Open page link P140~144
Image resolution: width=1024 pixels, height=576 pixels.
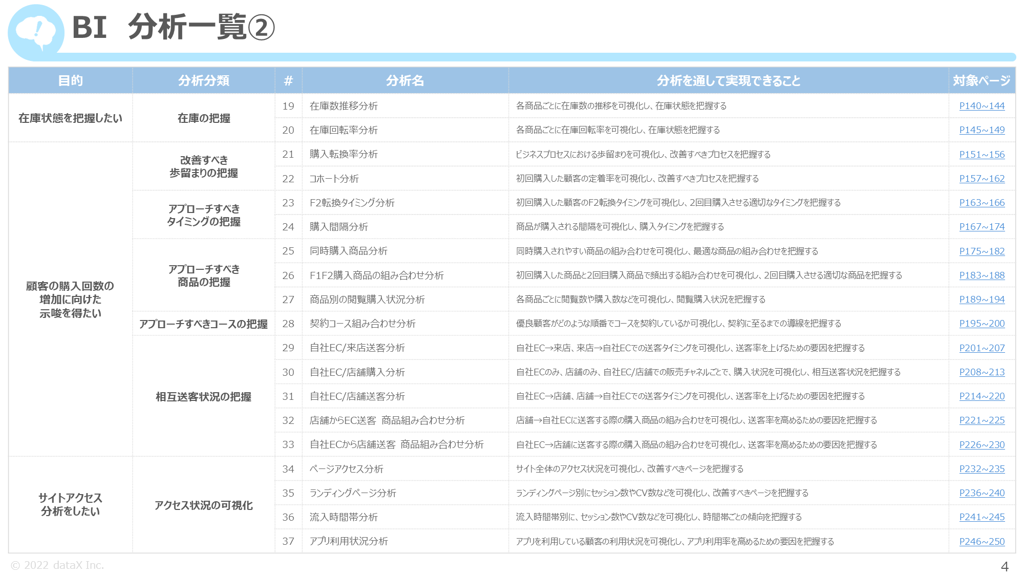pos(982,106)
